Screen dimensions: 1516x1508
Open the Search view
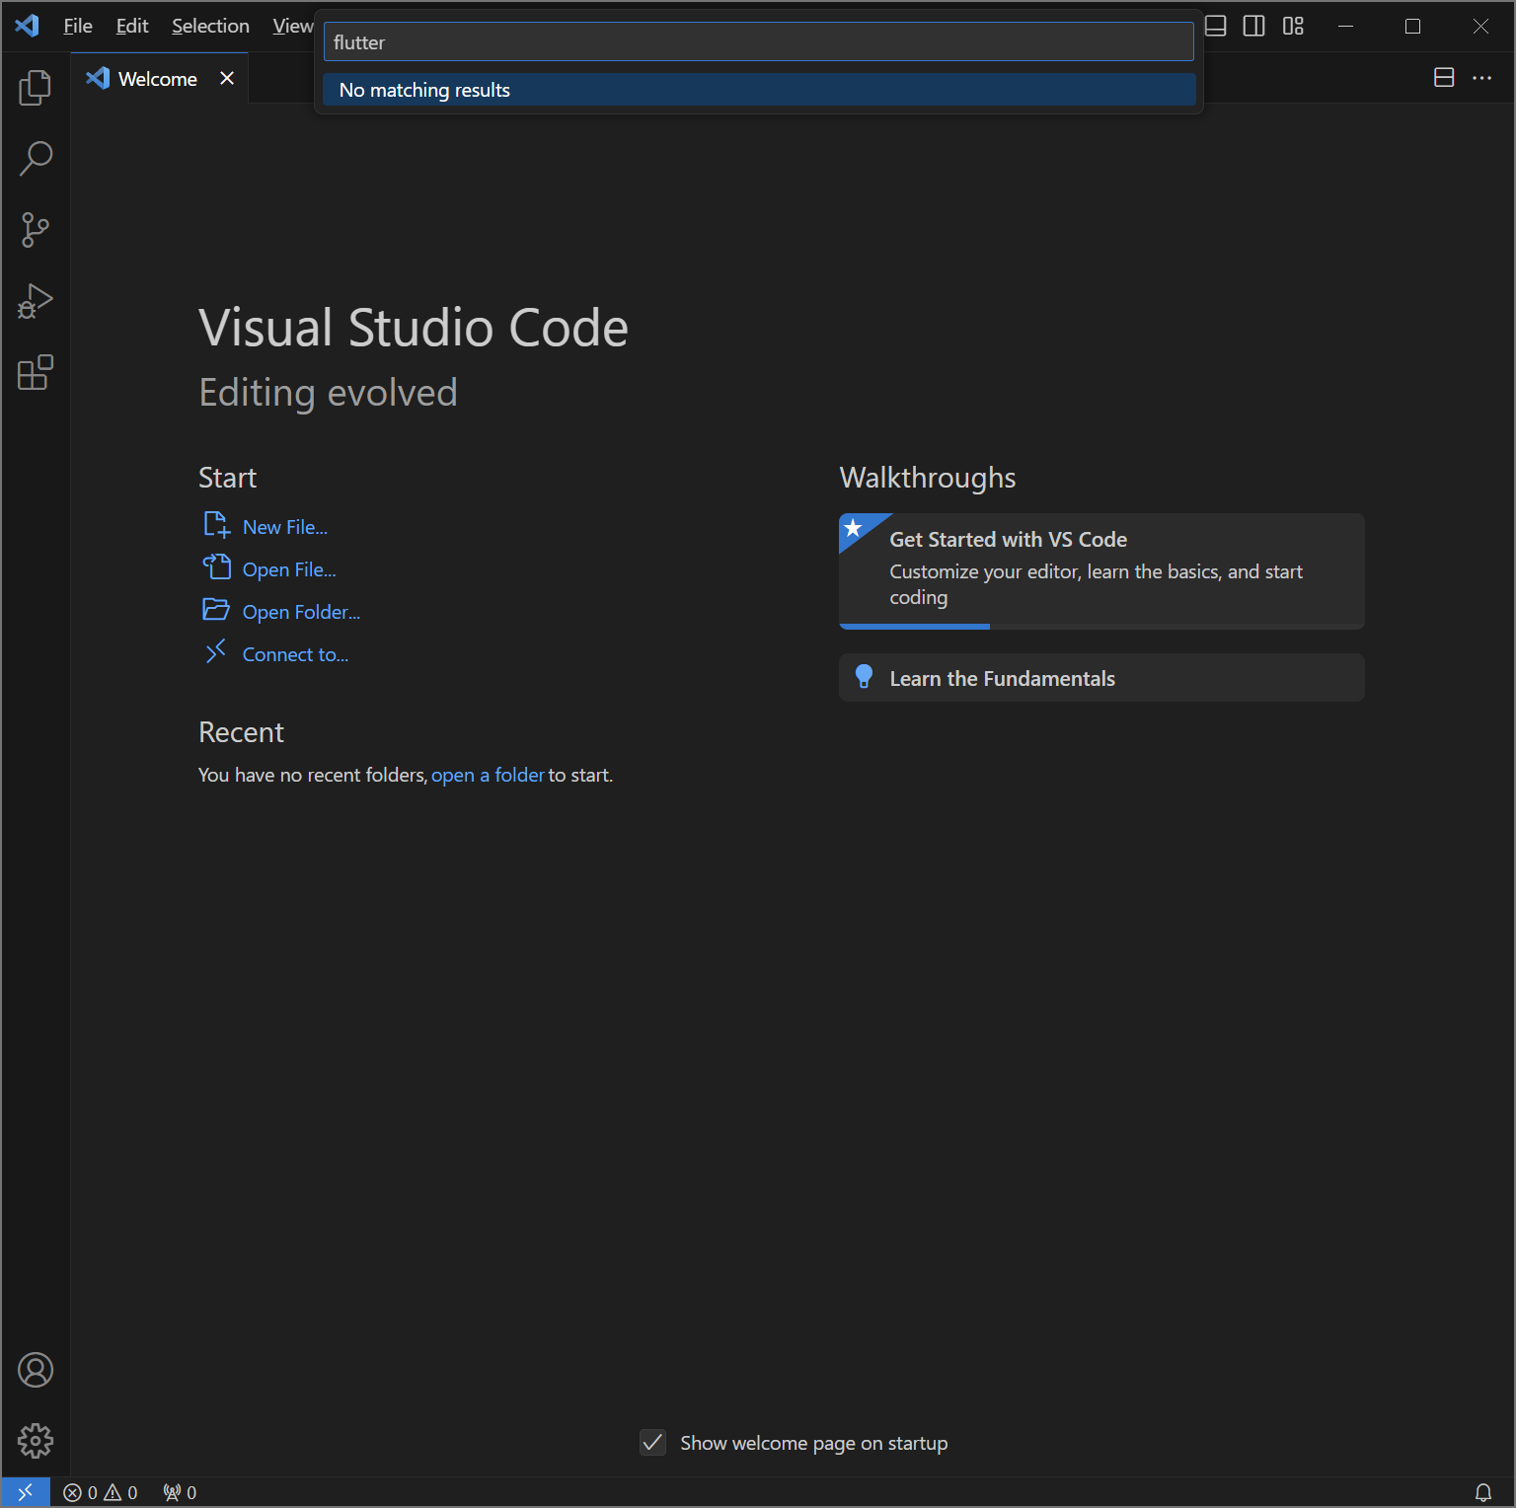click(36, 159)
